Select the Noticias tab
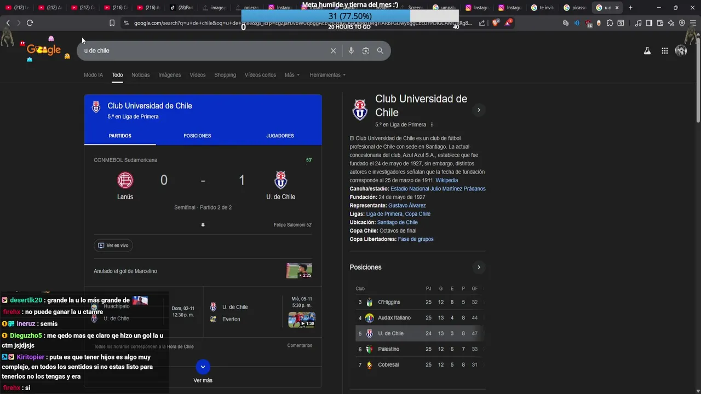 pyautogui.click(x=140, y=75)
